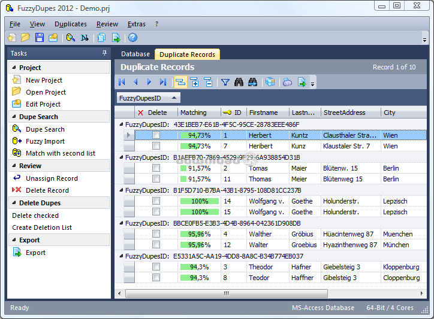Click the copy documents icon in main toolbar
The height and width of the screenshot is (319, 434).
pos(101,38)
